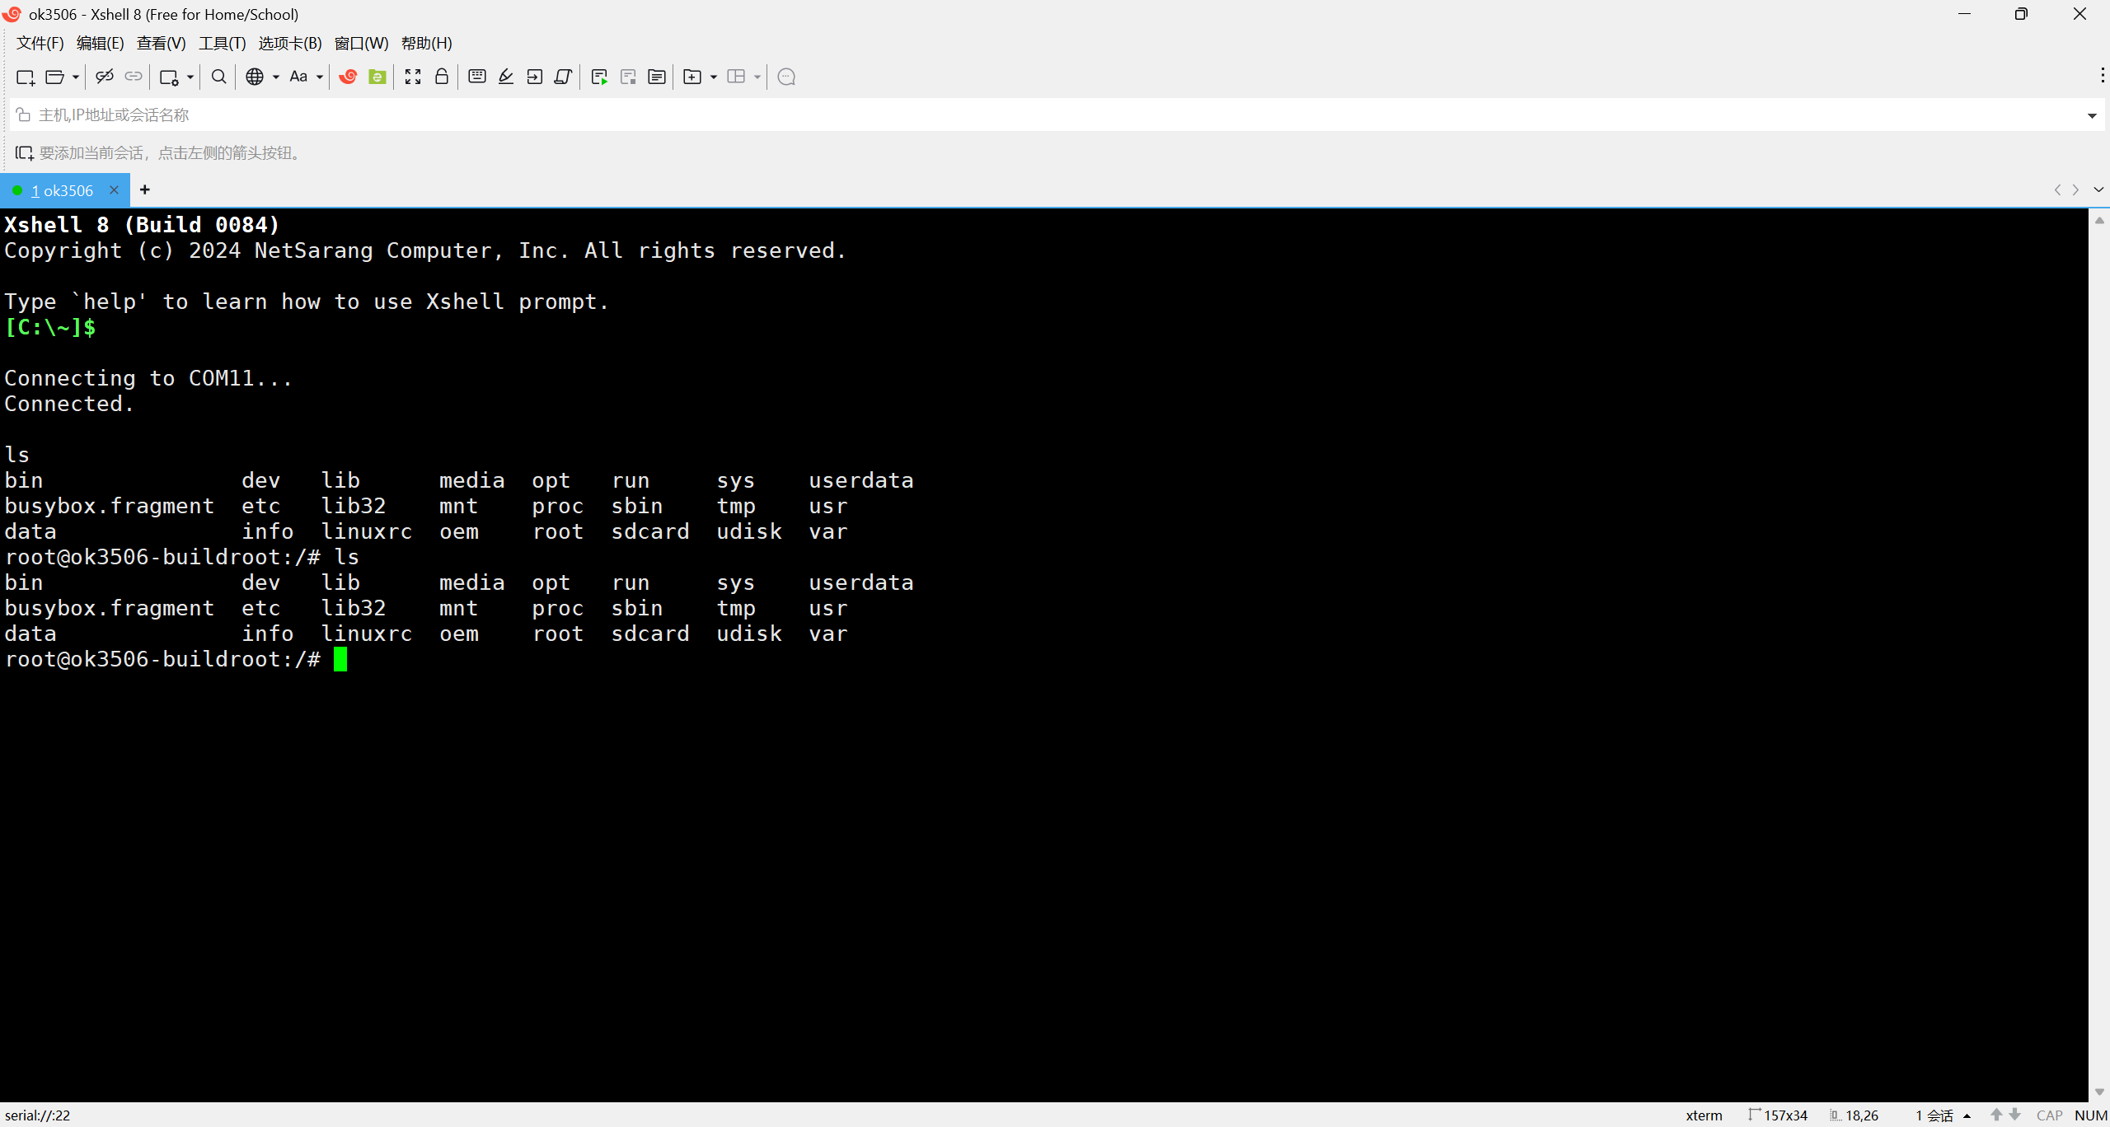2110x1127 pixels.
Task: Open the tab list chevron dropdown
Action: point(2098,189)
